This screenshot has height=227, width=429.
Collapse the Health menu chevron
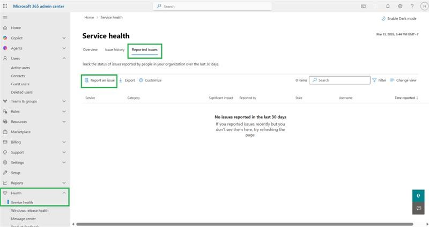pyautogui.click(x=64, y=193)
